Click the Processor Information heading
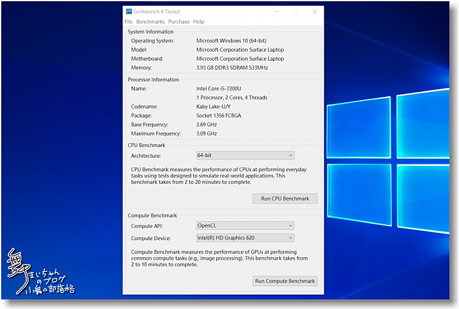The height and width of the screenshot is (309, 459). click(x=154, y=80)
